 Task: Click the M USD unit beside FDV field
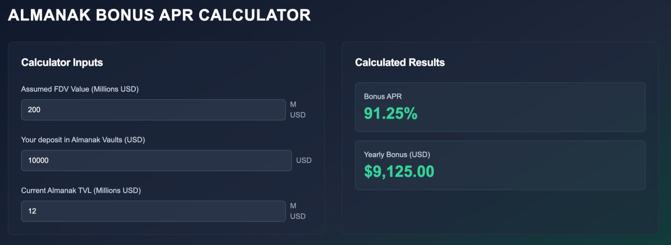click(298, 110)
